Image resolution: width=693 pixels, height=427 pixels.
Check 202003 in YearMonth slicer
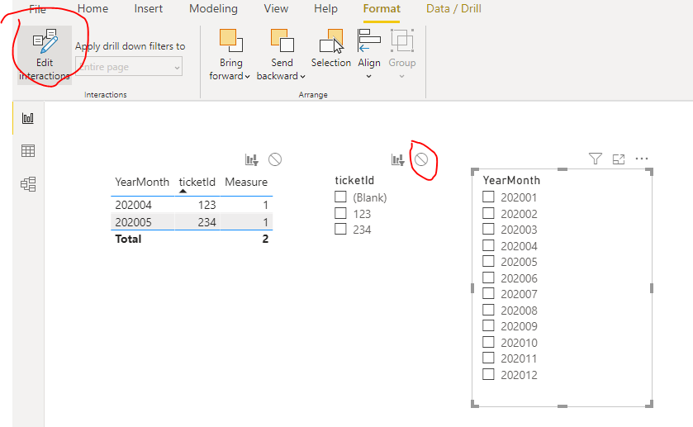[x=488, y=229]
